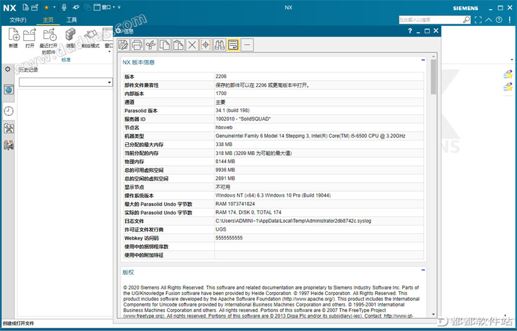Viewport: 517px width, 331px height.
Task: Open the tools wrench sidebar tab
Action: (x=9, y=128)
